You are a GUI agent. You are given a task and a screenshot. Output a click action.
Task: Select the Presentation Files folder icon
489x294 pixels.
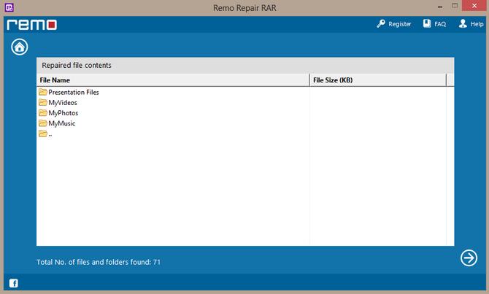pos(43,92)
